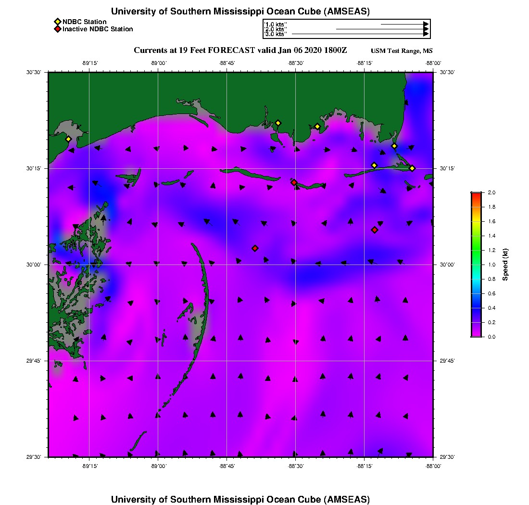Select the easternmost red inactive station marker

375,230
